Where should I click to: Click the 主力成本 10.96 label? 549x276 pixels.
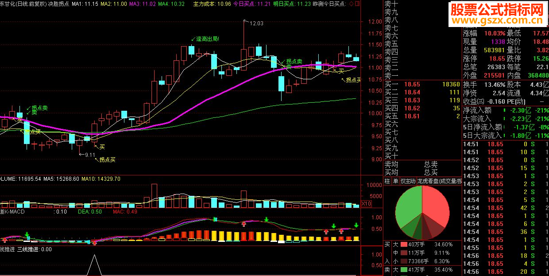pyautogui.click(x=213, y=4)
